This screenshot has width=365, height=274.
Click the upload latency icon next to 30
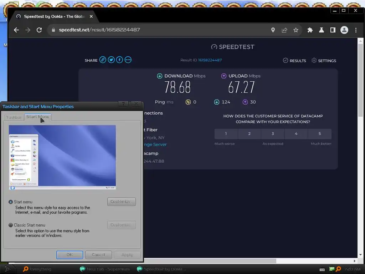245,102
